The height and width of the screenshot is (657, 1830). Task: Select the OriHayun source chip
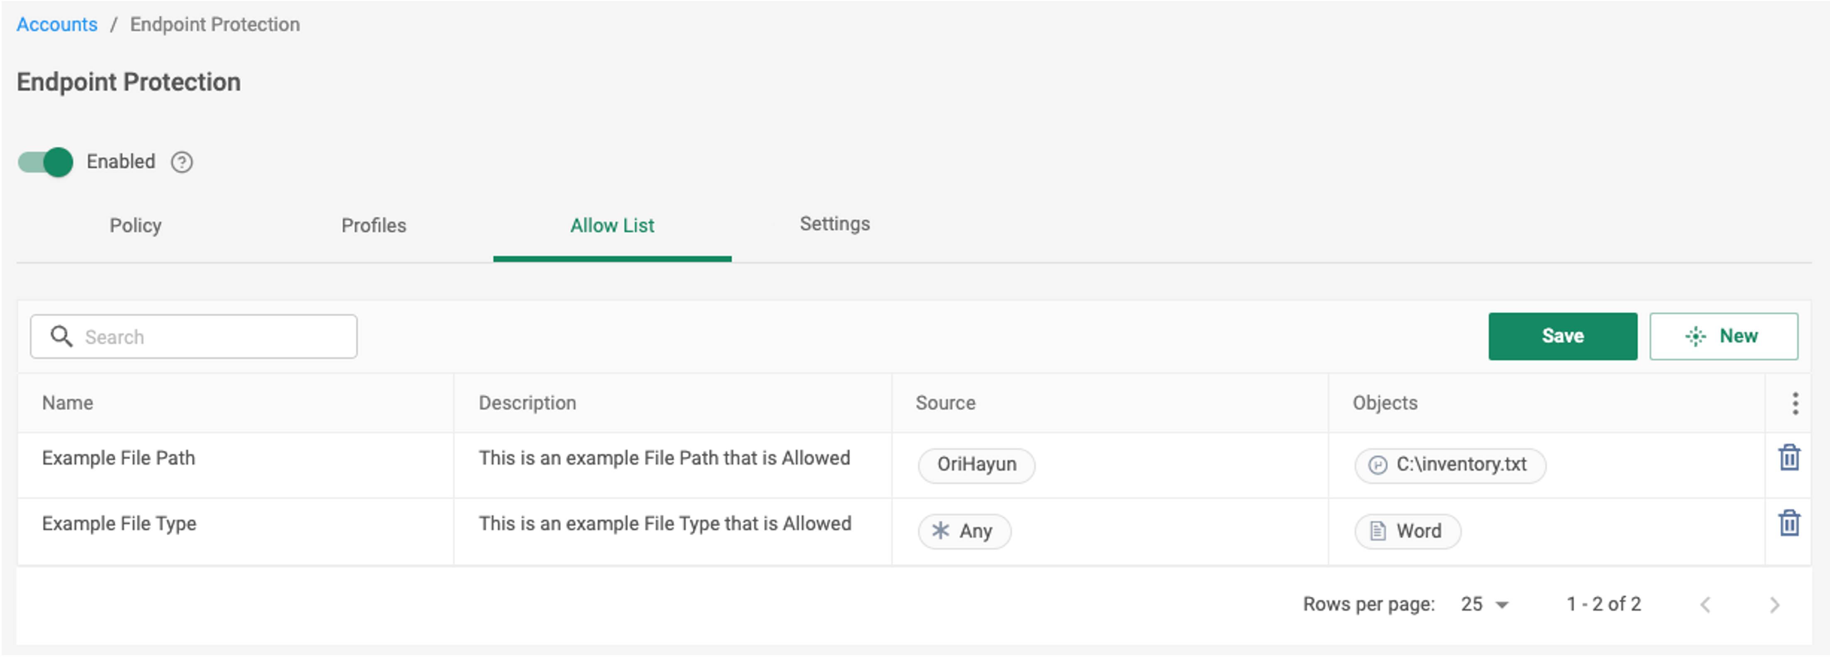click(x=976, y=465)
